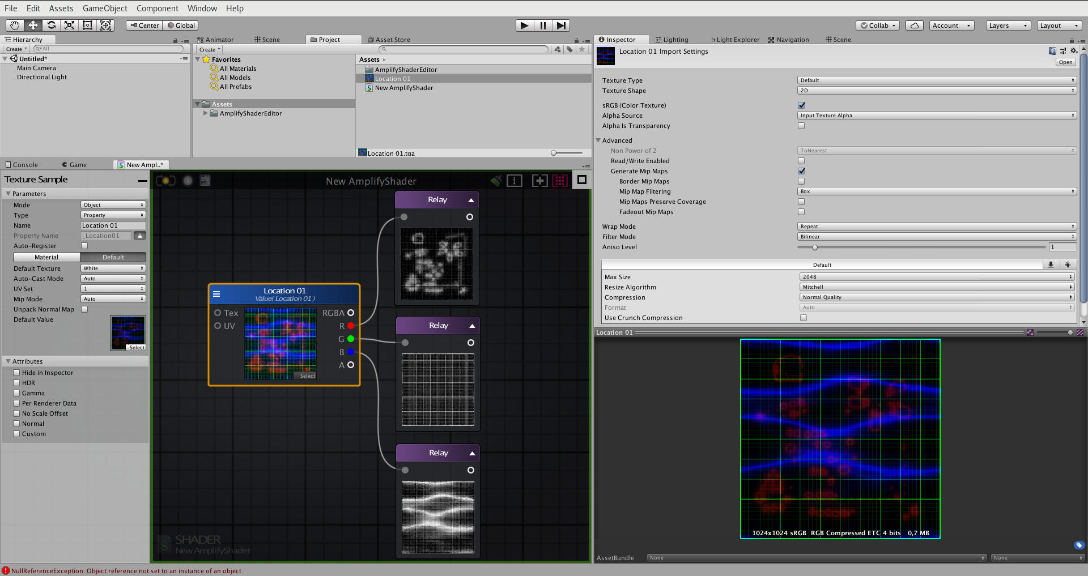The image size is (1088, 576).
Task: Expand the AmplifyShaderEditor folder in tree
Action: tap(205, 113)
